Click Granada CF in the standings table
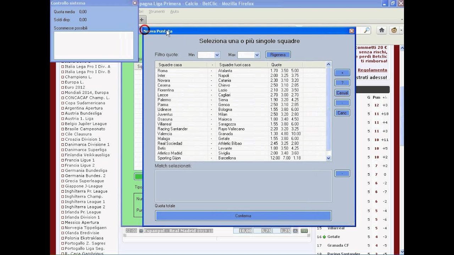Viewport: 454px width, 255px height. click(338, 245)
